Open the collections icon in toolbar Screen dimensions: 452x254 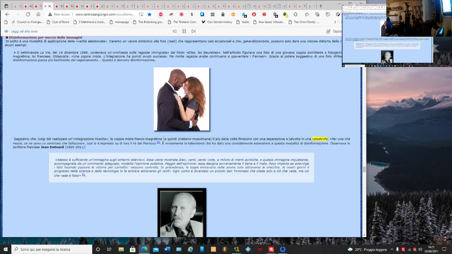[317, 14]
